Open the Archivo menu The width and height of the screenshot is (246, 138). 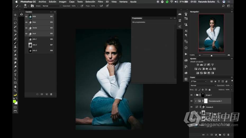tap(42, 2)
